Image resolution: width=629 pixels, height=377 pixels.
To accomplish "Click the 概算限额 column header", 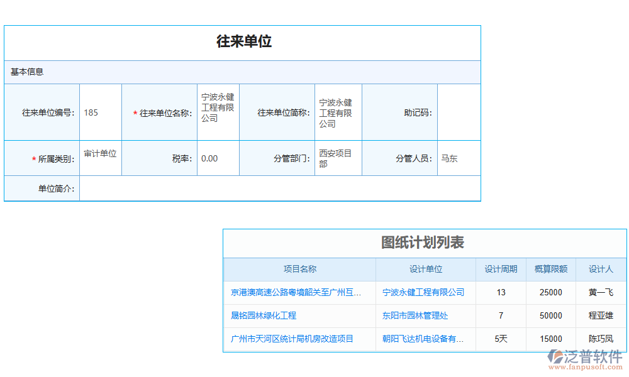I will click(x=551, y=270).
